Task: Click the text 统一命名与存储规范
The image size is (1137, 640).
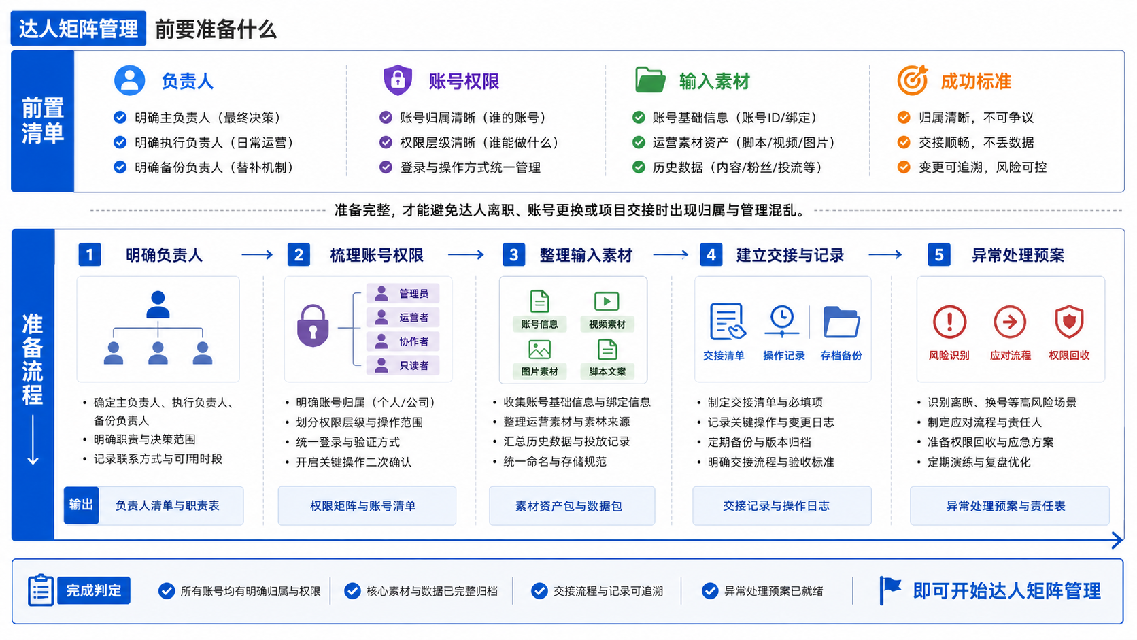Action: [555, 461]
